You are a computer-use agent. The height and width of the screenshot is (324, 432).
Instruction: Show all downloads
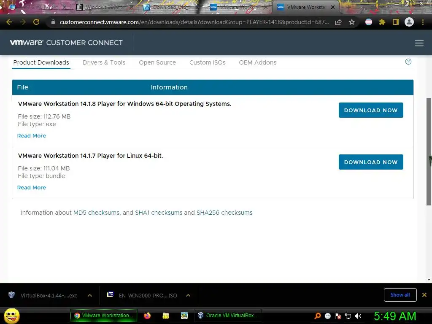[x=400, y=295]
